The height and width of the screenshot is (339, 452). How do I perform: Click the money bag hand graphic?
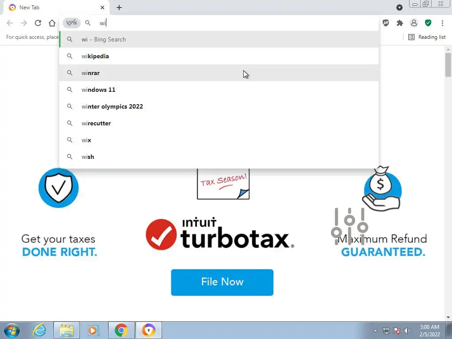coord(381,188)
